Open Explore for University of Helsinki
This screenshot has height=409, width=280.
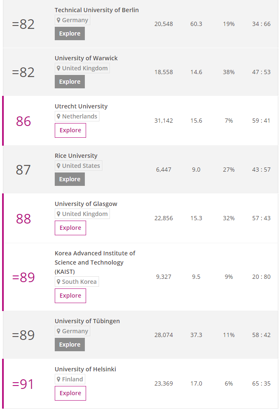[70, 393]
